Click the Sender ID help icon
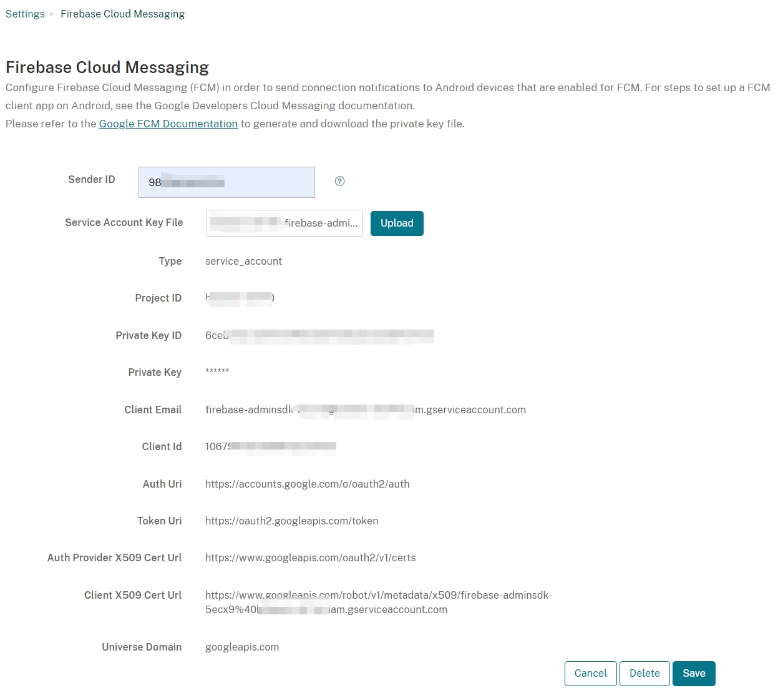The width and height of the screenshot is (778, 688). 339,181
